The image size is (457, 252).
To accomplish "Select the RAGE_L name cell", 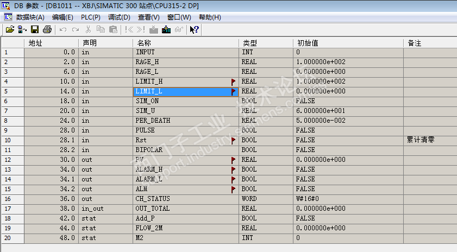I will coord(186,72).
